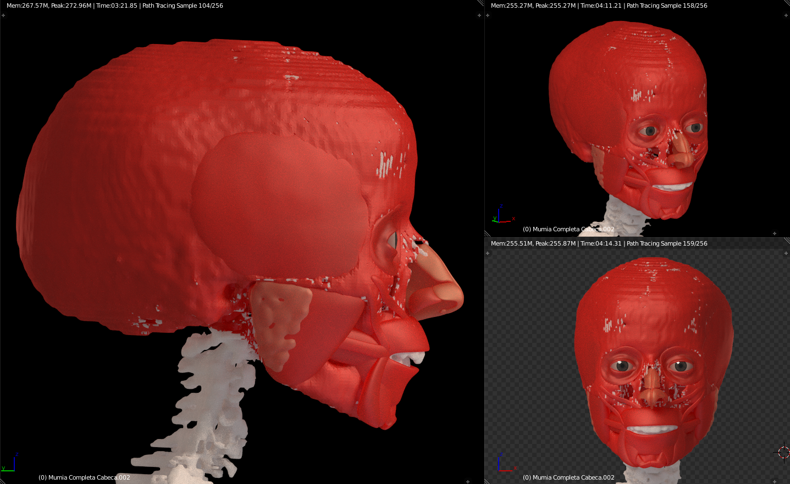790x484 pixels.
Task: Click split-area corner at bottom-left of top-right viewport
Action: pos(487,233)
